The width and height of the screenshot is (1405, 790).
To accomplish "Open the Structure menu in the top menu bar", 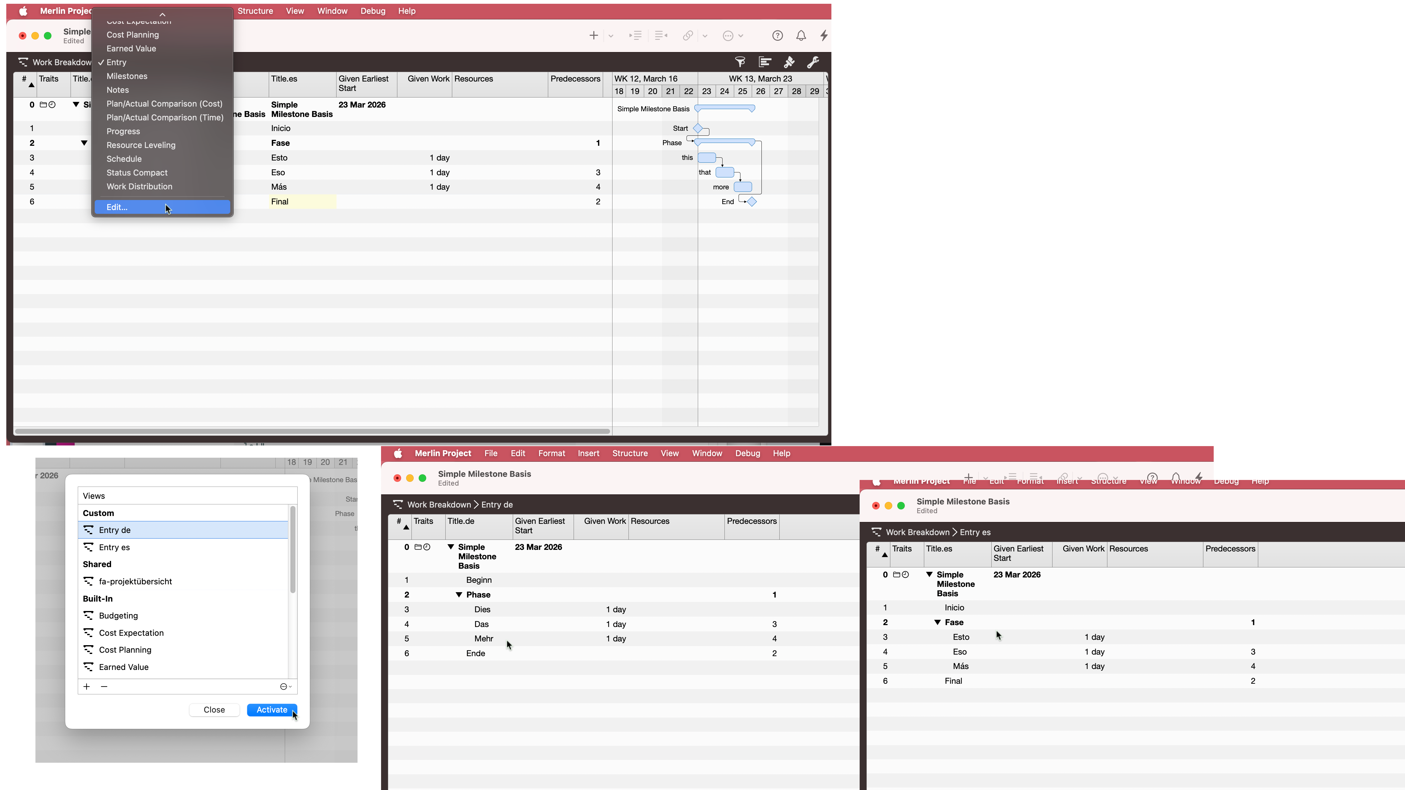I will click(x=255, y=11).
